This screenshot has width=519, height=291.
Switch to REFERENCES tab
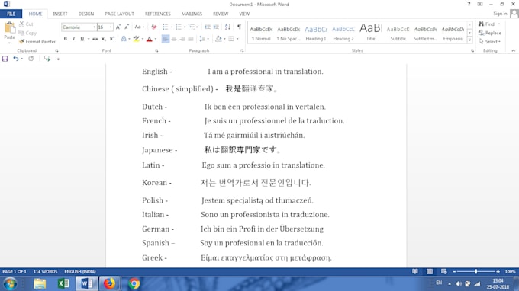click(157, 14)
